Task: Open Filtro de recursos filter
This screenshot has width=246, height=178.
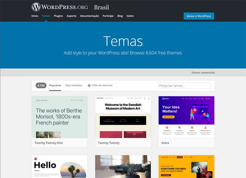Action: click(100, 85)
